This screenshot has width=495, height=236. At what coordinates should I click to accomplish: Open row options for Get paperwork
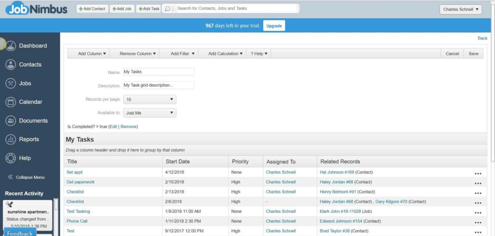pyautogui.click(x=478, y=183)
